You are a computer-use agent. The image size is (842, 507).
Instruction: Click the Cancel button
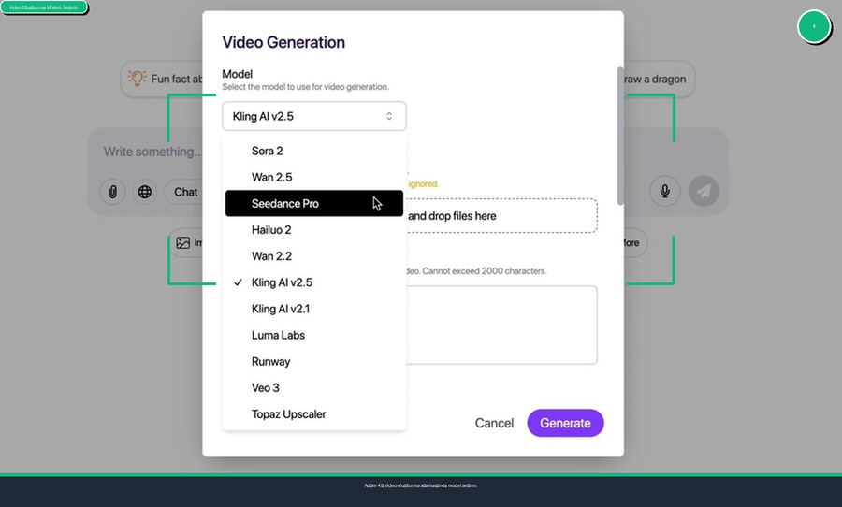pyautogui.click(x=494, y=423)
